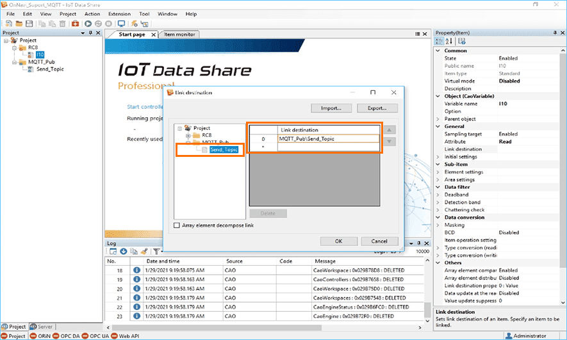Image resolution: width=567 pixels, height=340 pixels.
Task: Click the Property pages icon
Action: pyautogui.click(x=462, y=41)
